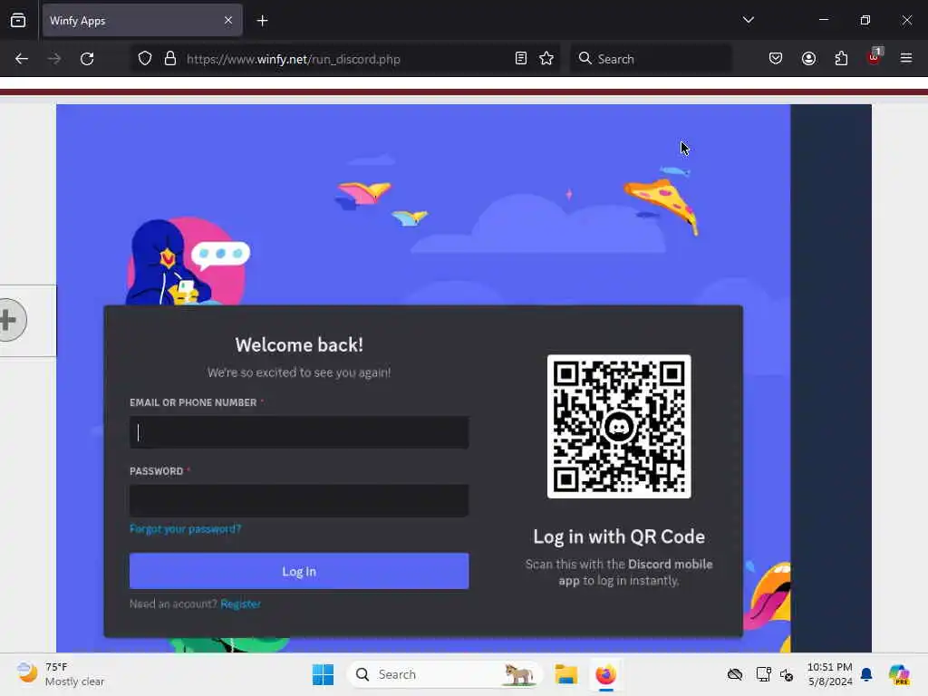The height and width of the screenshot is (696, 928).
Task: Click the PASSWORD label text
Action: 156,471
